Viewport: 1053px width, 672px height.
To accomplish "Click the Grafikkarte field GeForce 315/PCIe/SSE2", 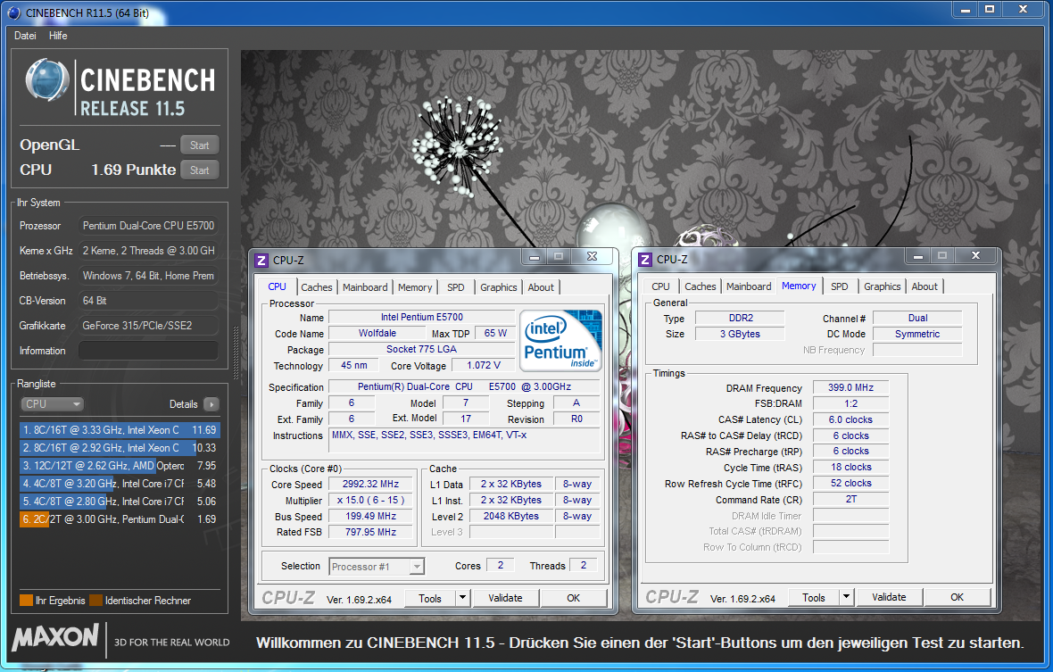I will click(x=148, y=326).
